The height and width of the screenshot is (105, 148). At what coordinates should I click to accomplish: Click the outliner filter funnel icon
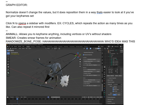pyautogui.click(x=121, y=48)
